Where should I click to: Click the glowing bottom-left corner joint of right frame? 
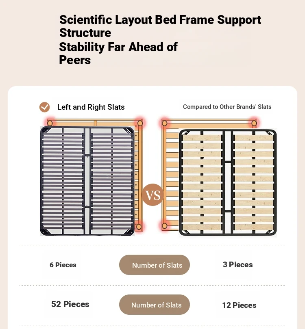[x=165, y=226]
